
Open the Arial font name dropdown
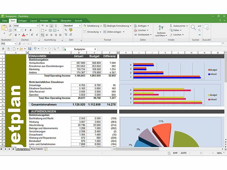(26, 26)
